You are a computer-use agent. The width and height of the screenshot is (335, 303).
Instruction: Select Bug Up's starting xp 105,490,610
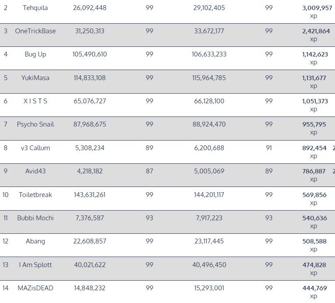tap(90, 54)
